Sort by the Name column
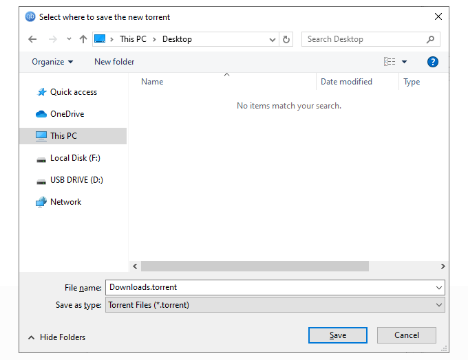 click(x=152, y=82)
